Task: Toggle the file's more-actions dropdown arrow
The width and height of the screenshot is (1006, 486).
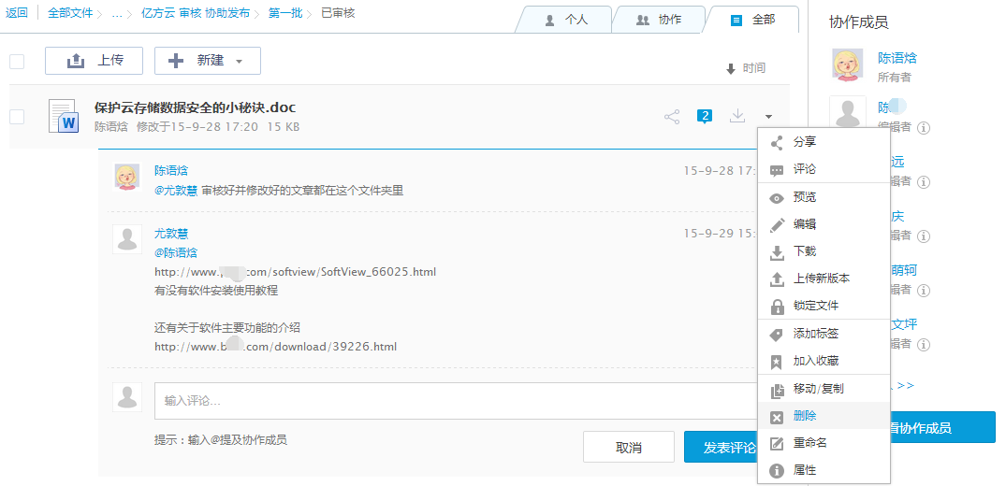Action: 768,117
